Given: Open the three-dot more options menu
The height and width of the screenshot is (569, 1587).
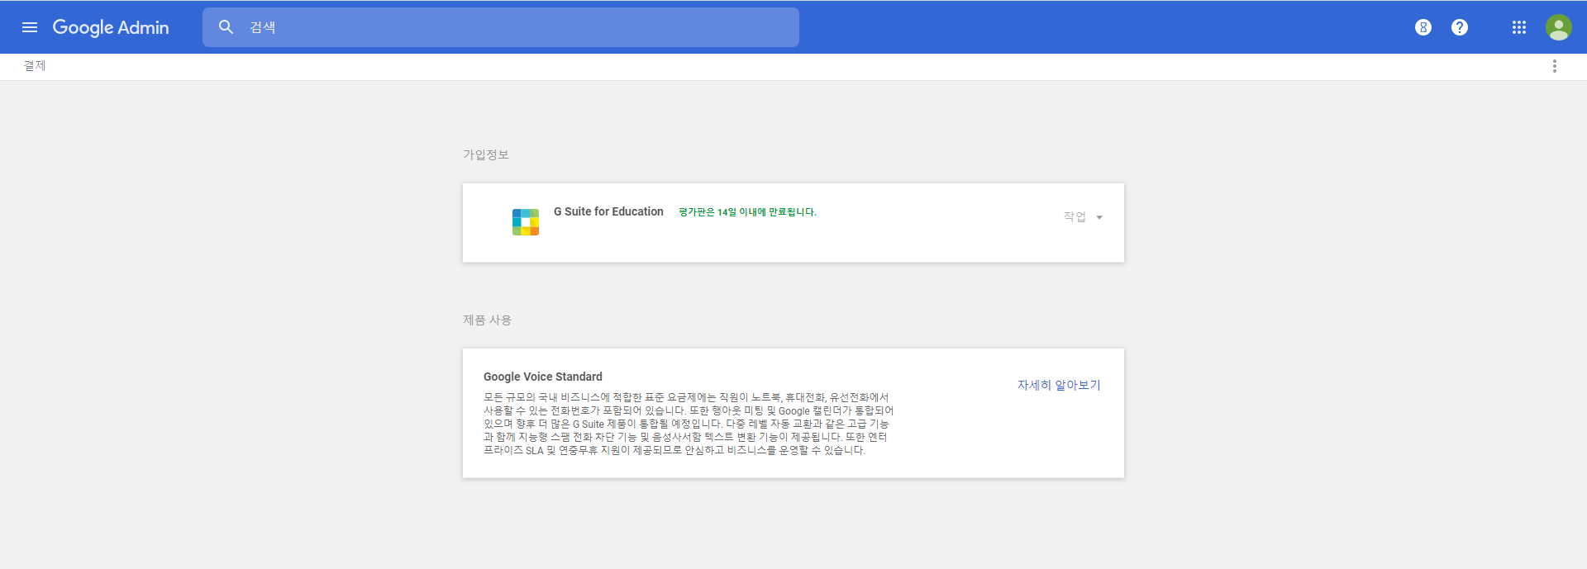Looking at the screenshot, I should pyautogui.click(x=1555, y=66).
